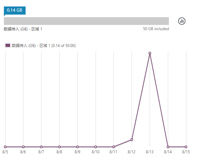Click the 8/9 data point marker

coord(77,147)
